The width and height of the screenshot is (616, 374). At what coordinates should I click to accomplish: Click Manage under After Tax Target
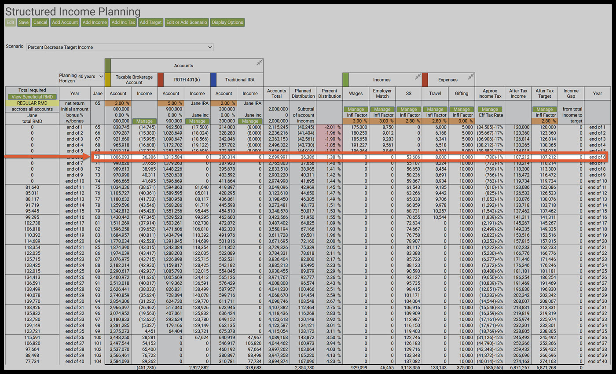click(x=545, y=109)
